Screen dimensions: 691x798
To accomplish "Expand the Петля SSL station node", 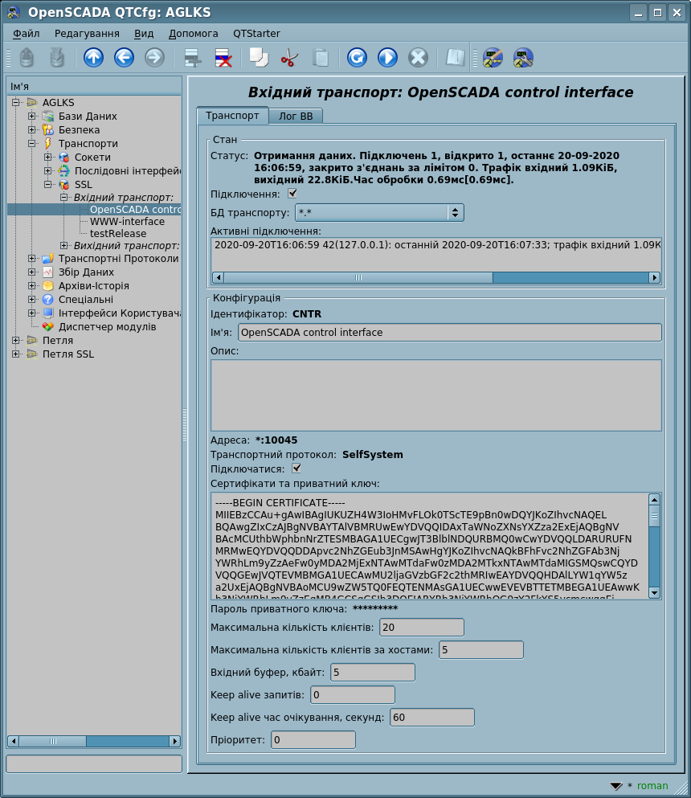I will point(16,354).
